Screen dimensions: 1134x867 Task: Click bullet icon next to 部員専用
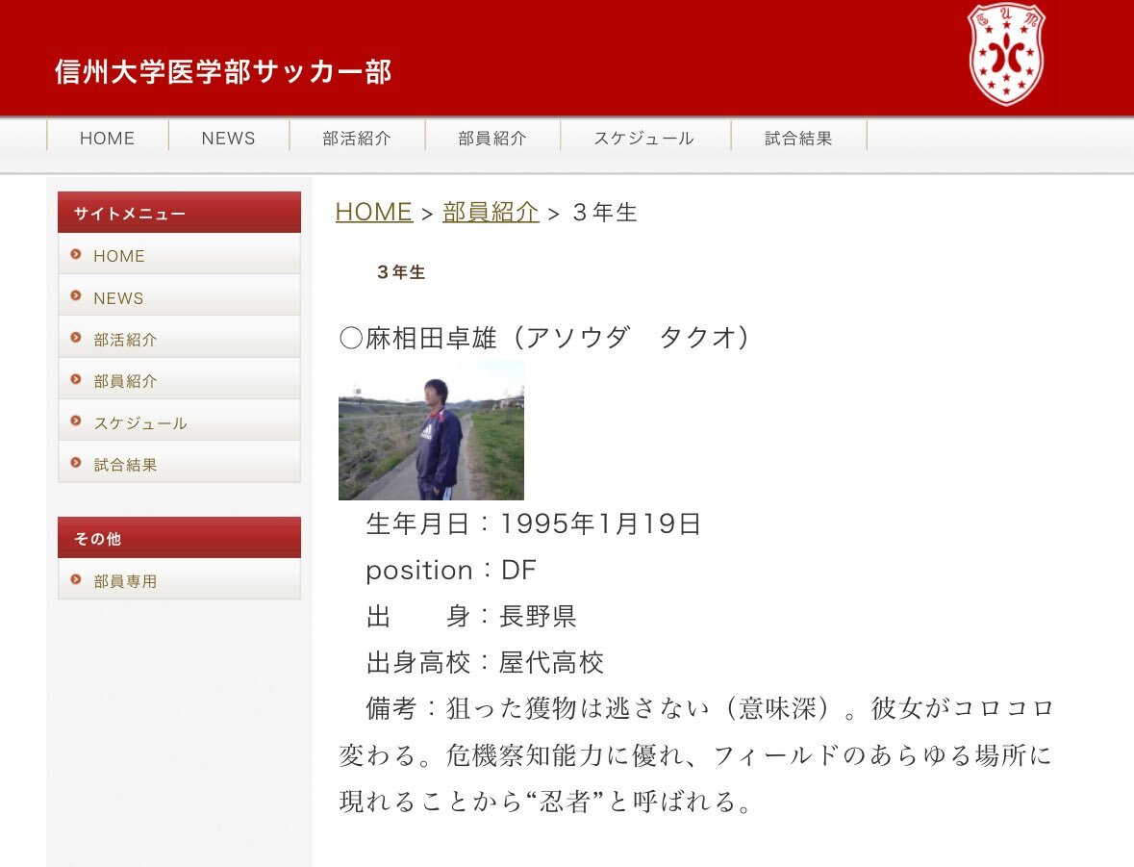pos(76,580)
